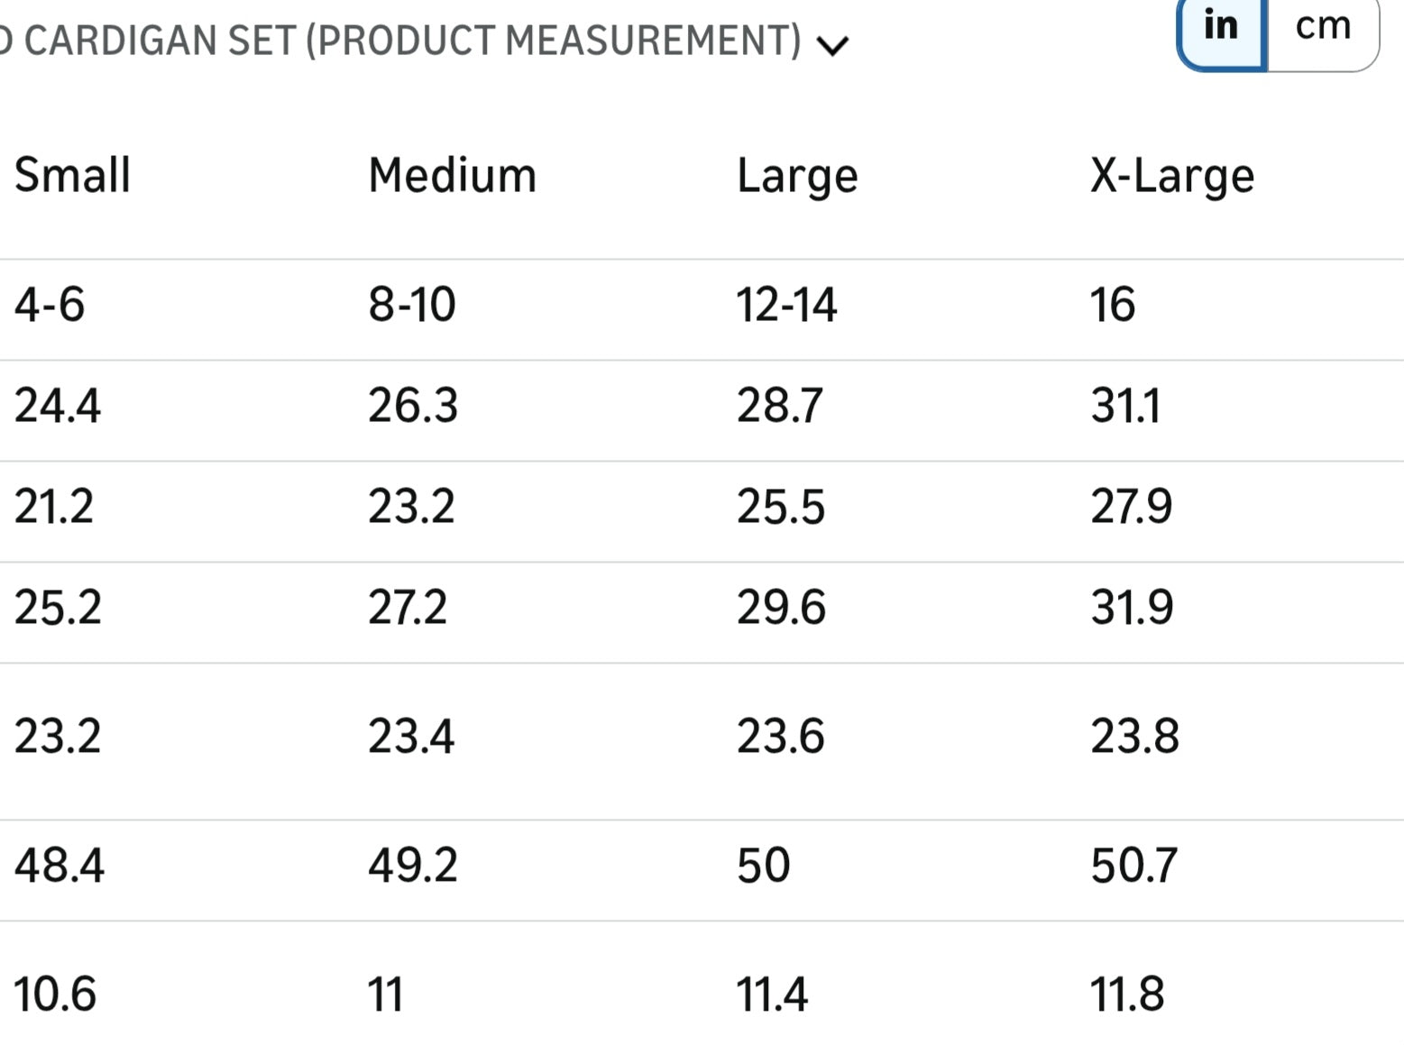Screen dimensions: 1404x1045
Task: Switch measurement units to inches
Action: (x=1222, y=27)
